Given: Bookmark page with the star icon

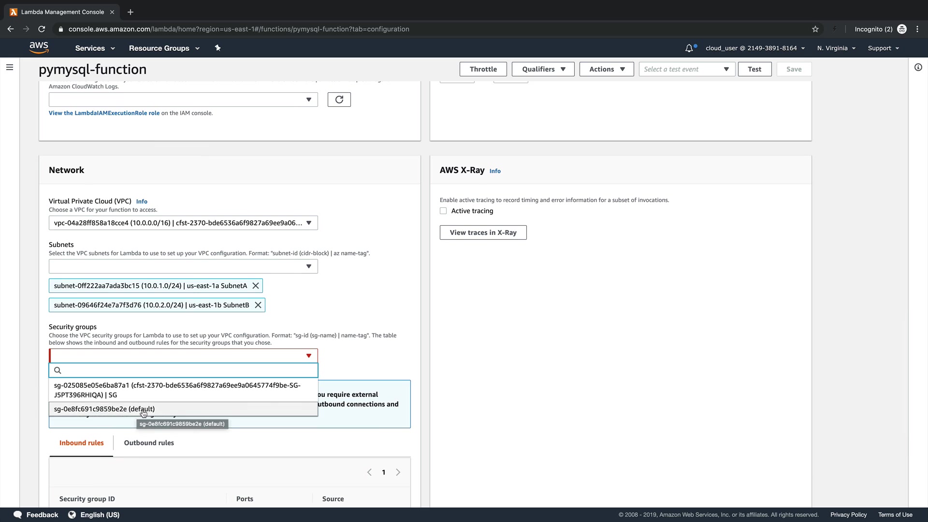Looking at the screenshot, I should pos(815,29).
